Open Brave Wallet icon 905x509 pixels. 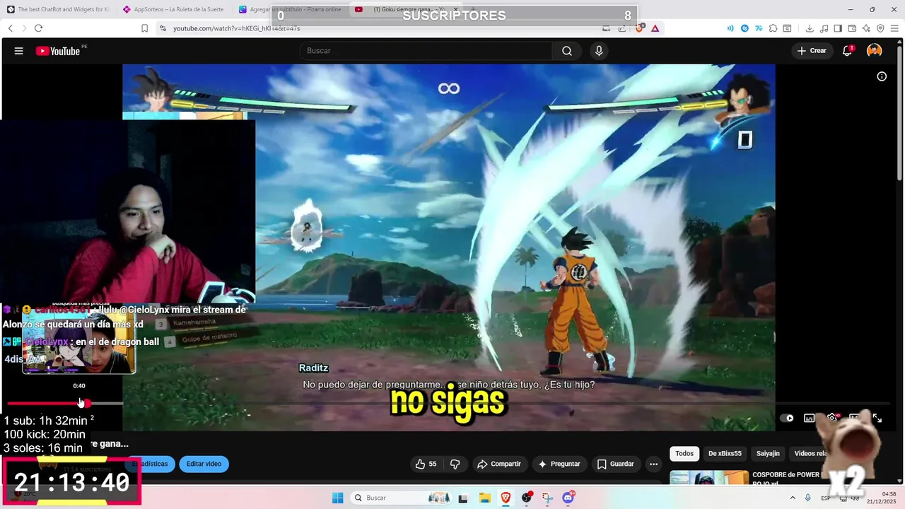852,28
